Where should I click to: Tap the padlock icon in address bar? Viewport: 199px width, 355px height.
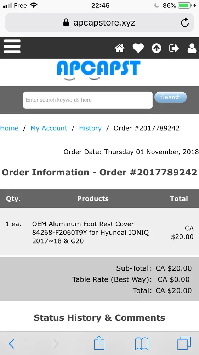(x=66, y=22)
